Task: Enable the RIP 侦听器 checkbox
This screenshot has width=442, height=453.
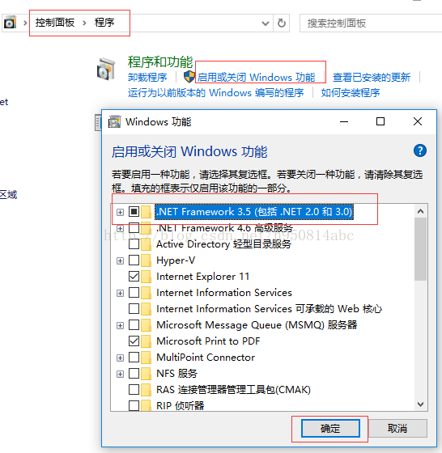Action: (x=134, y=405)
